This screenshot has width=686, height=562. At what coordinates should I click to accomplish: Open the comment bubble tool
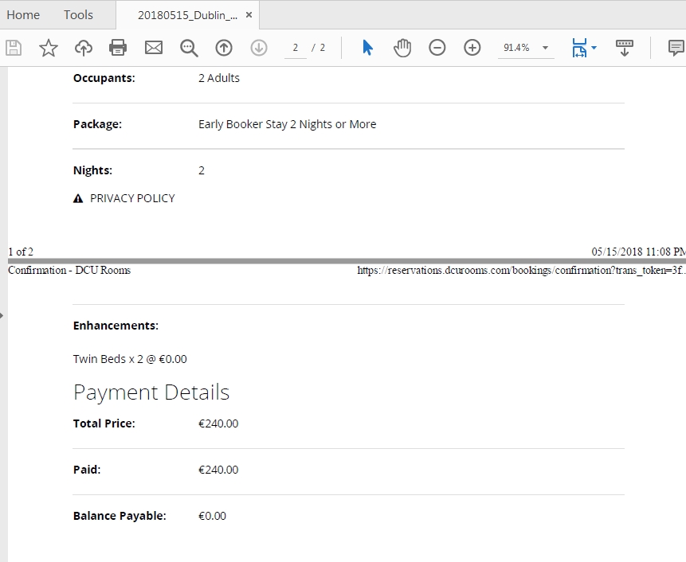(x=676, y=48)
